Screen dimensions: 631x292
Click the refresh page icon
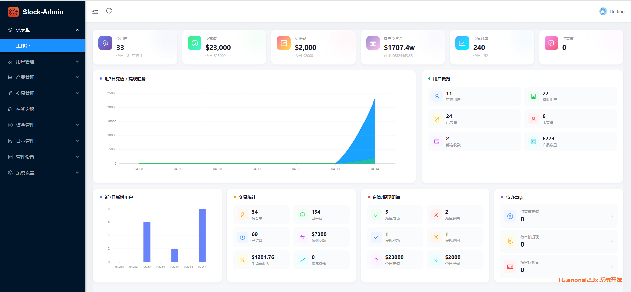(109, 11)
